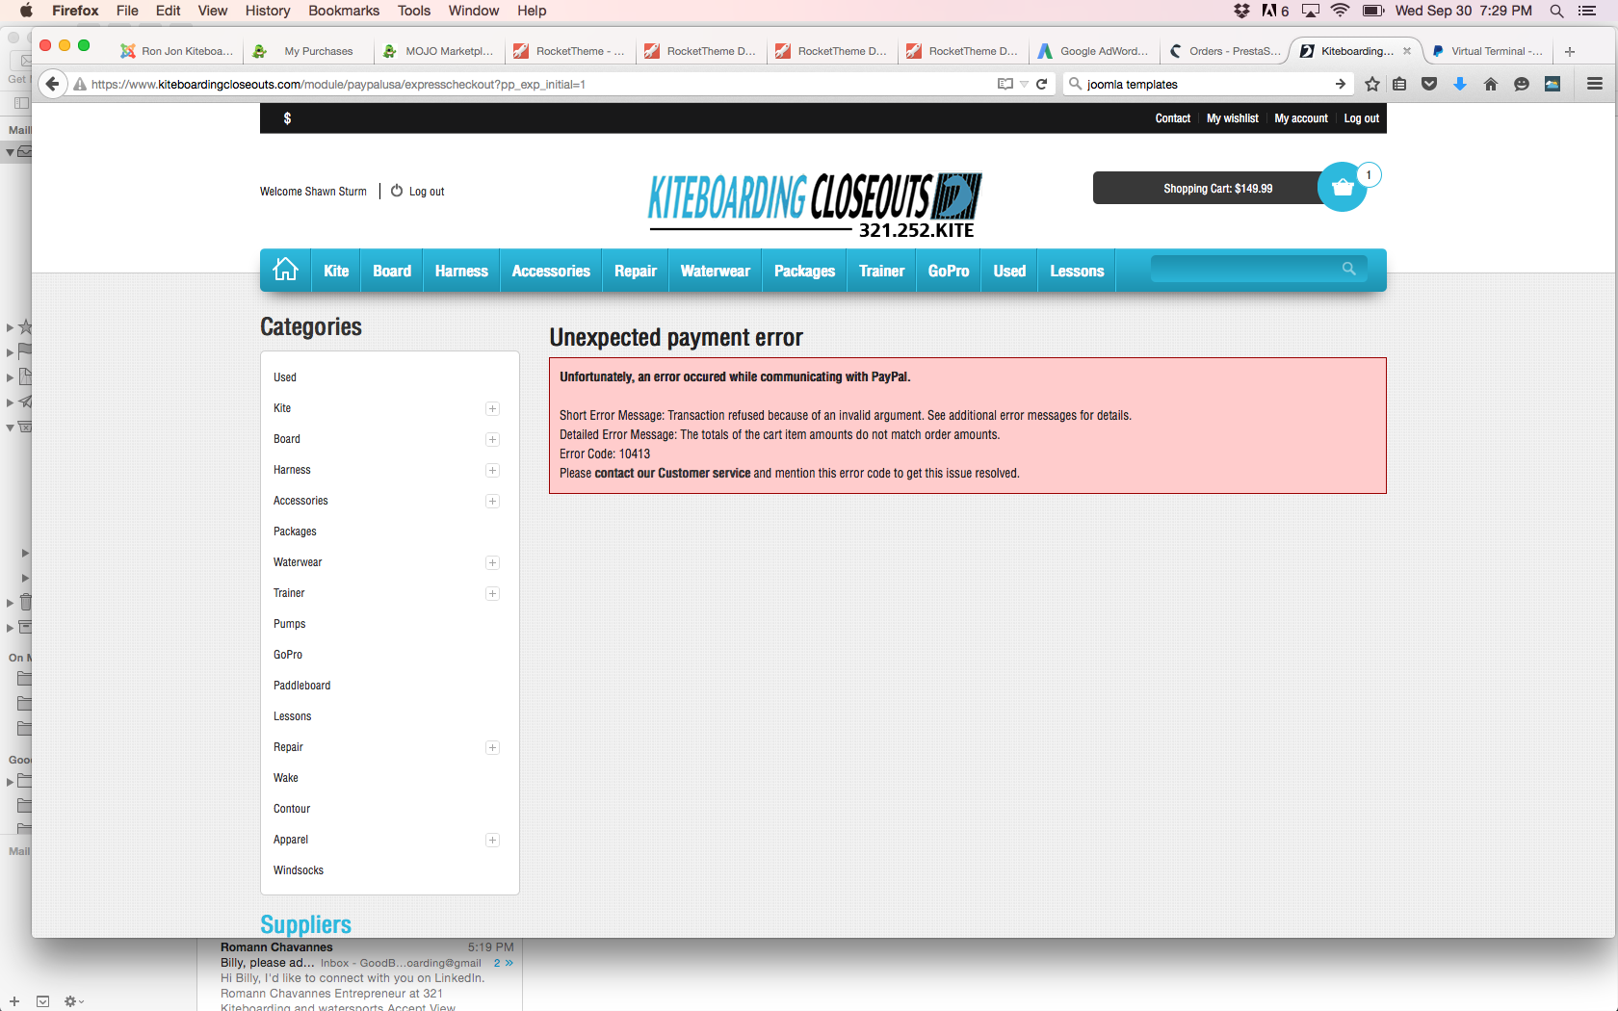Click the AirPlay display icon in the menu bar
1618x1011 pixels.
(1310, 11)
